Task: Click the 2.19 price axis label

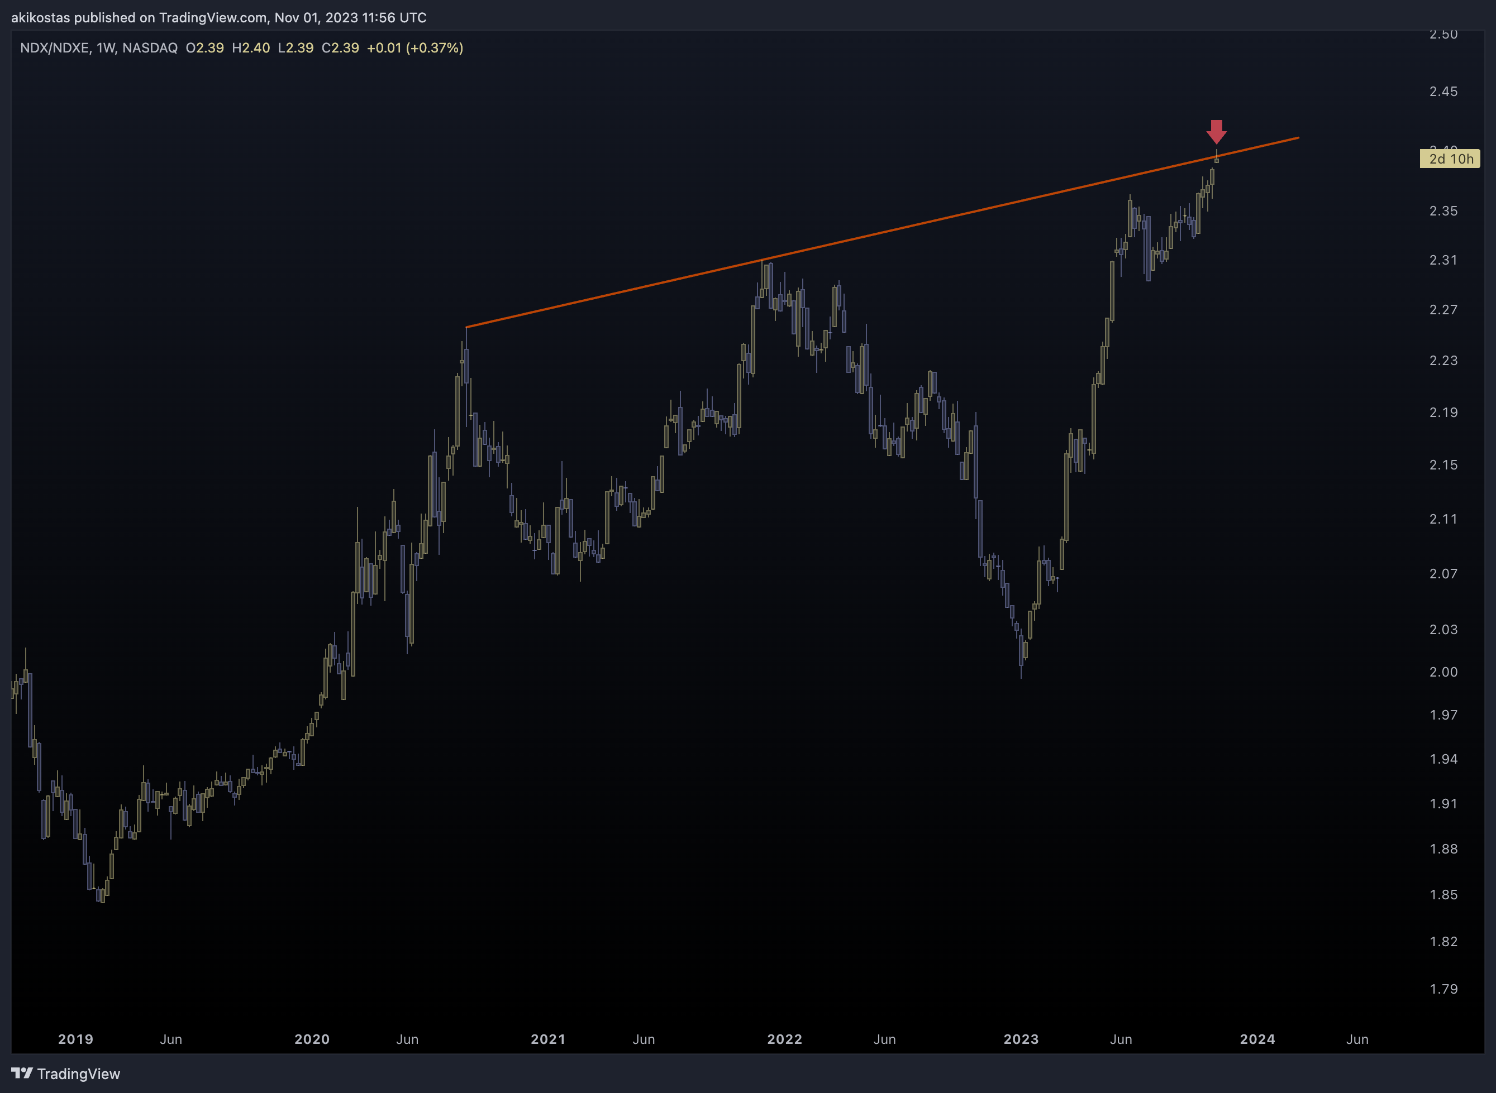Action: click(1443, 412)
